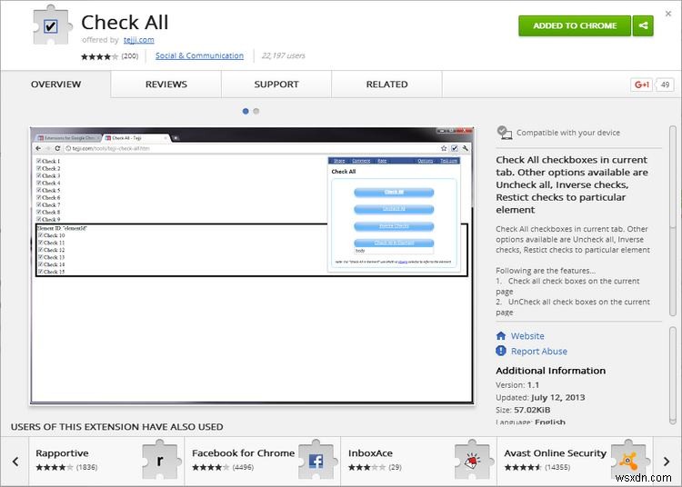Screen dimensions: 682x487
Task: Click the Additional Information panel scrollbar
Action: 672,375
